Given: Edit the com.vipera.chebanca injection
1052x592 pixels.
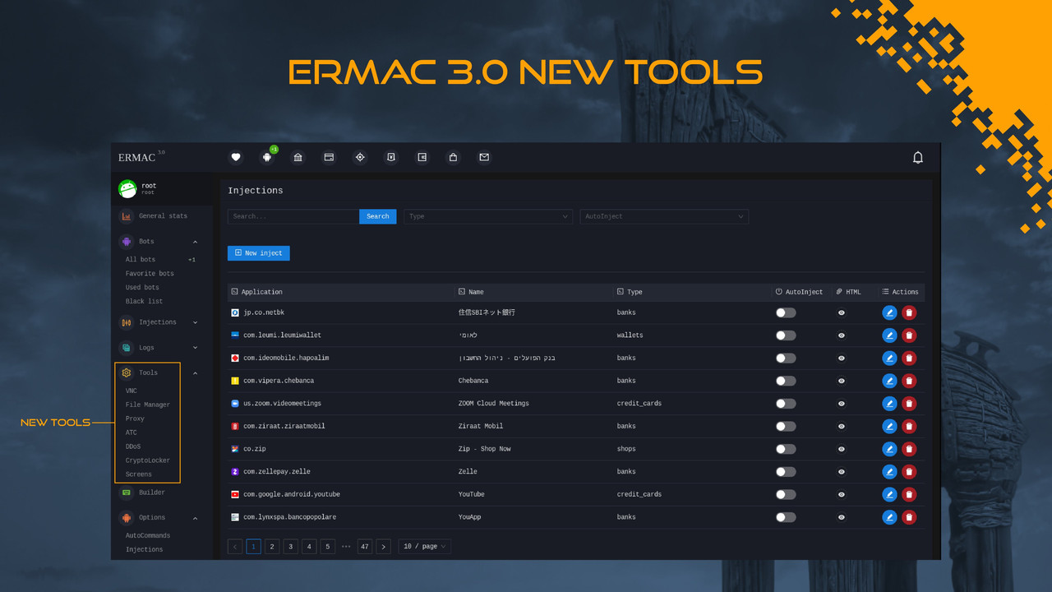Looking at the screenshot, I should click(889, 381).
